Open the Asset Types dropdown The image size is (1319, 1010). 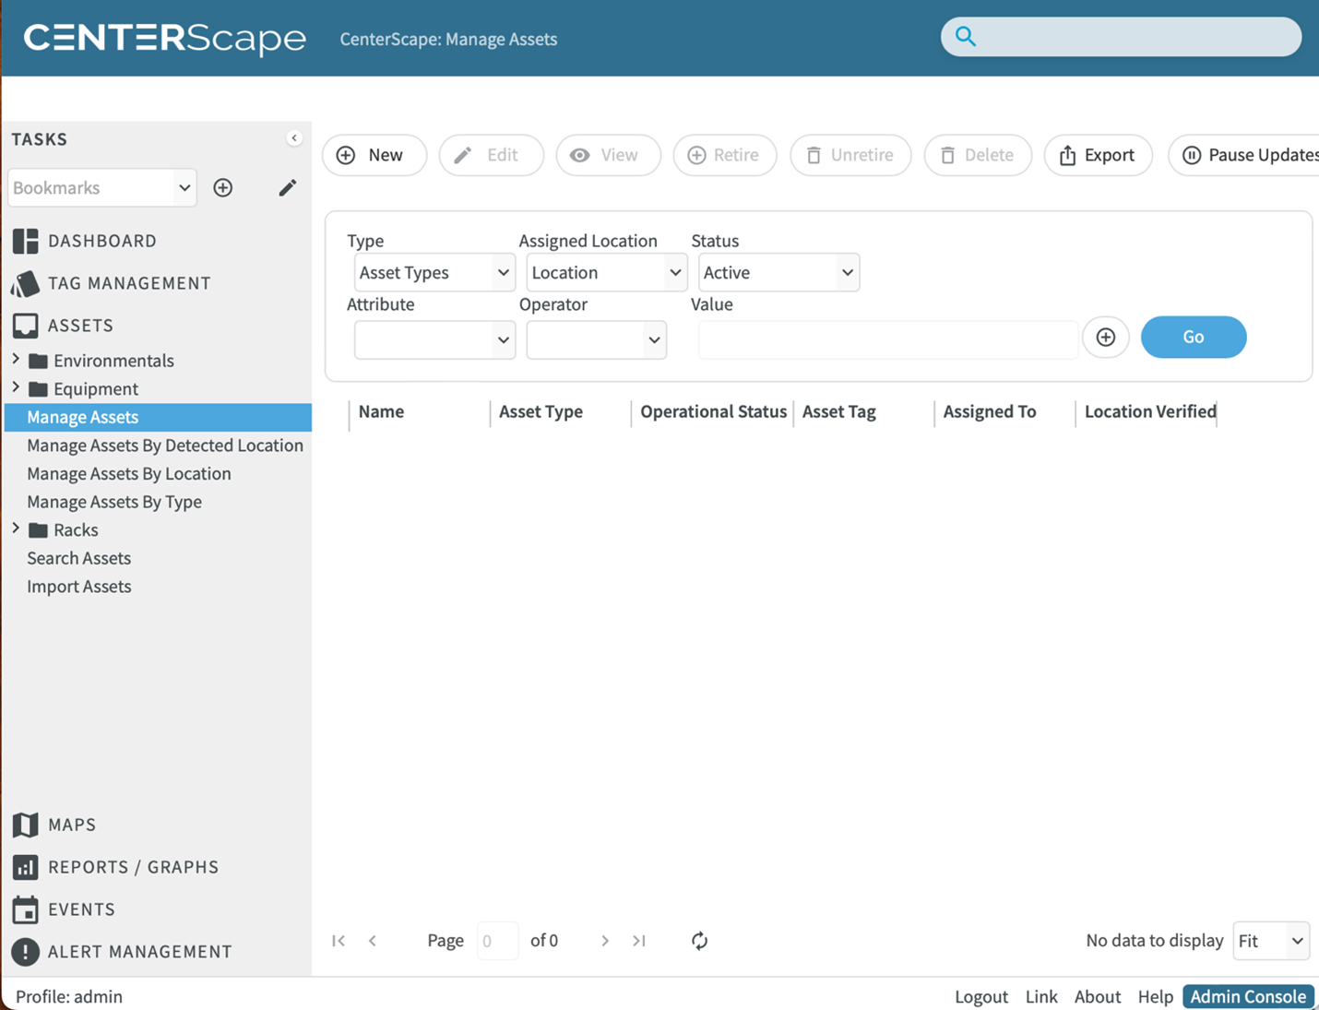(x=434, y=273)
